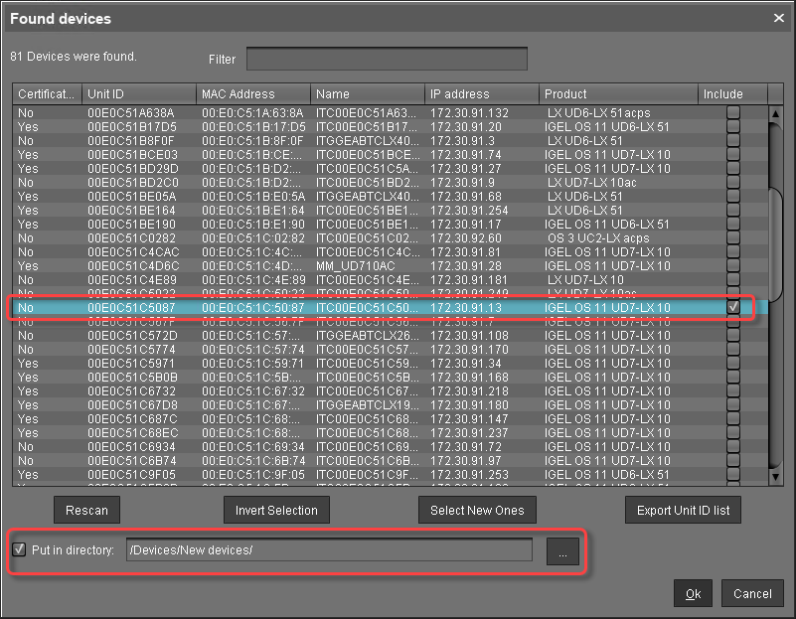Sort by Certificate column header
Viewport: 796px width, 619px height.
click(46, 94)
